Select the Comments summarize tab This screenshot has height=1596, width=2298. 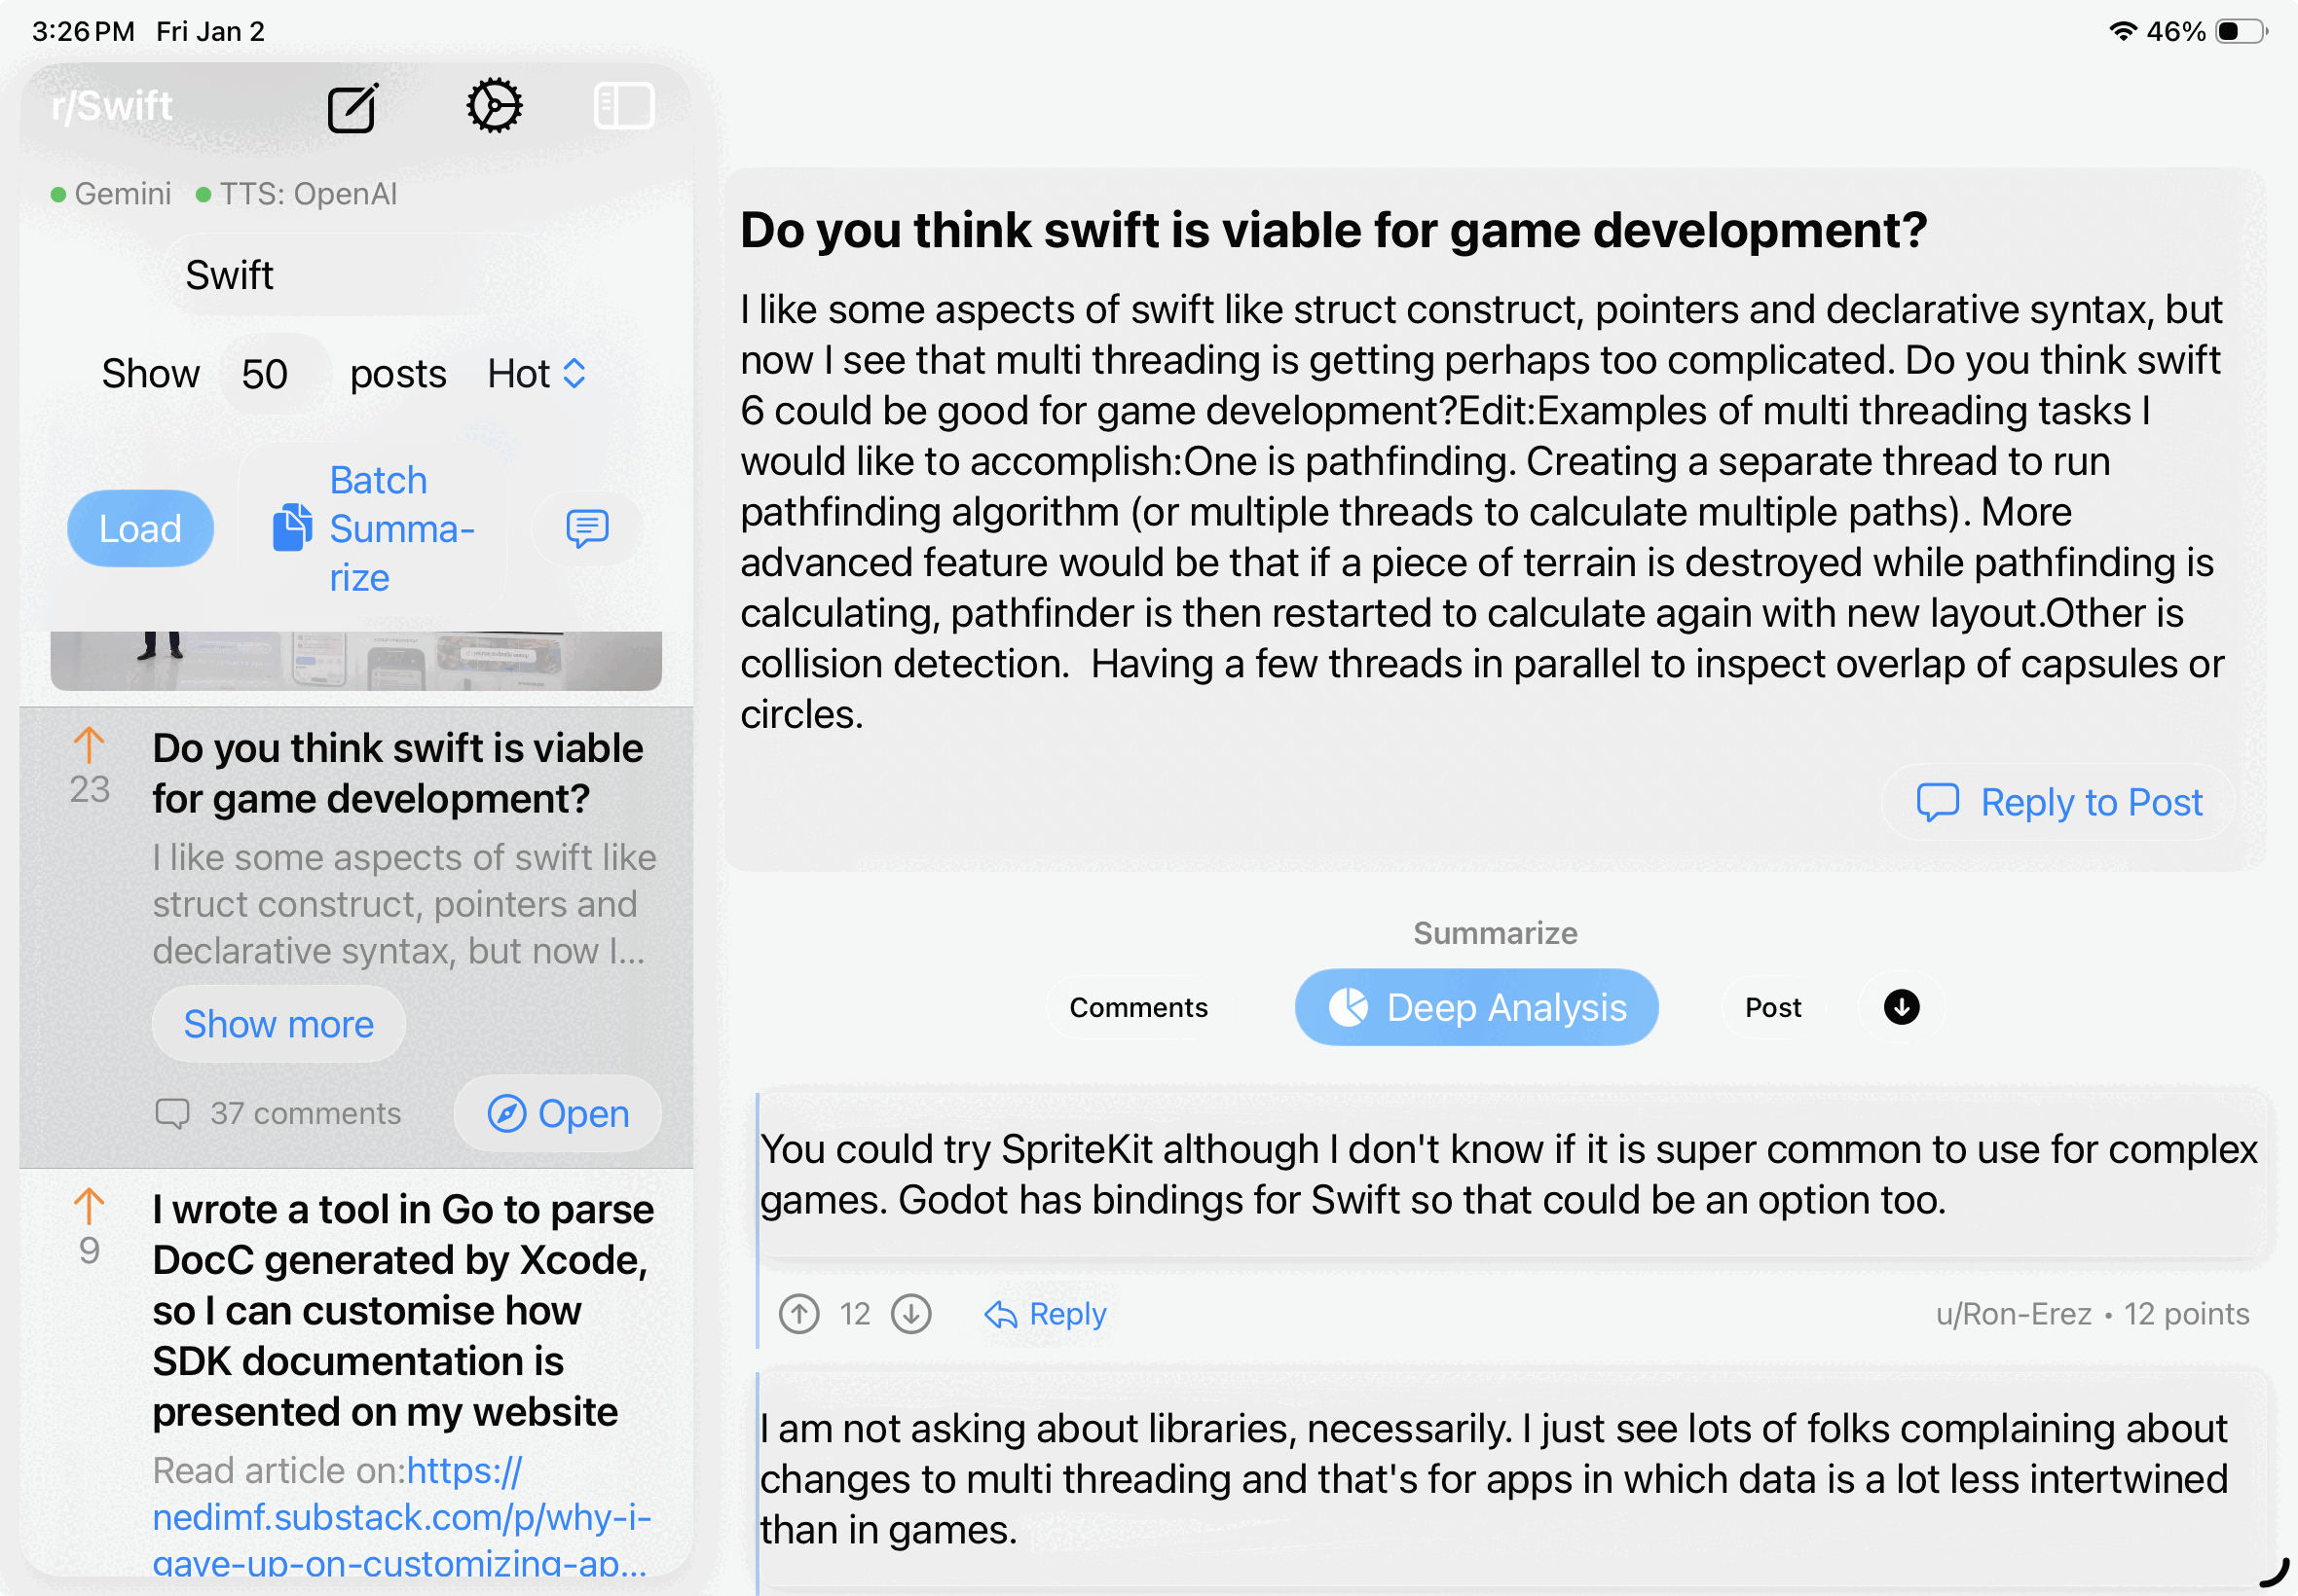click(1137, 1007)
